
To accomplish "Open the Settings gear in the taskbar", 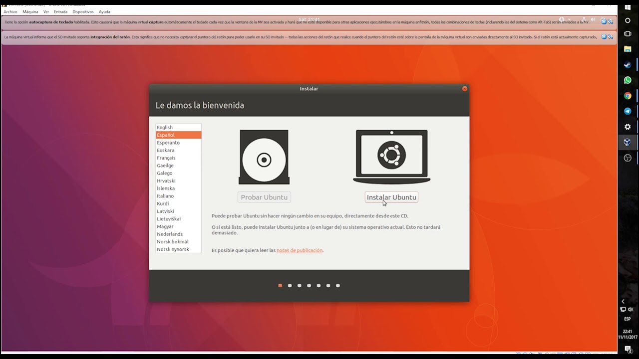I will [628, 127].
